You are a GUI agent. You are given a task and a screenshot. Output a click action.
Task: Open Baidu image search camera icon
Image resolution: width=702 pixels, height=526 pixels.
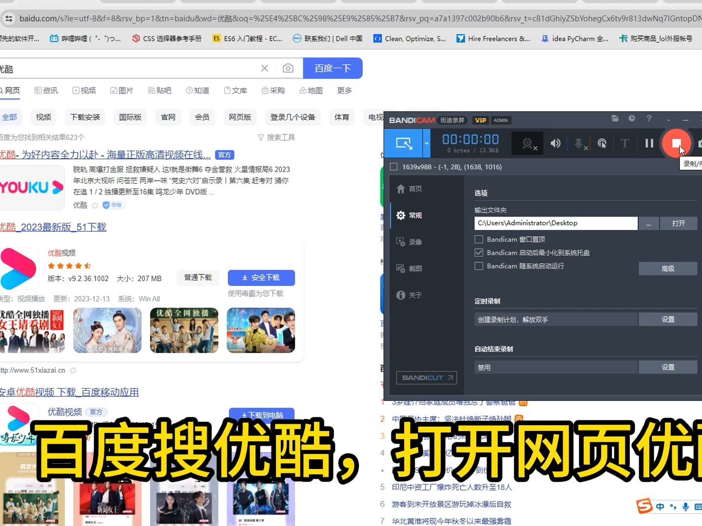(x=288, y=68)
